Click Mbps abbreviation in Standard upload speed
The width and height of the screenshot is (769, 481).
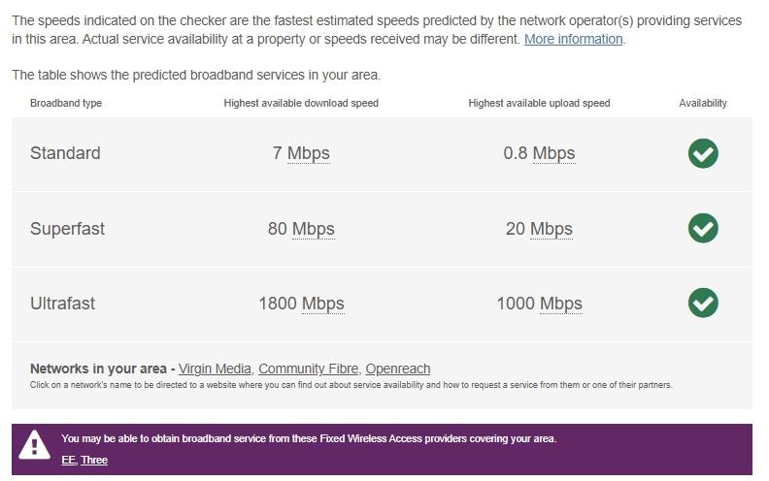click(553, 153)
